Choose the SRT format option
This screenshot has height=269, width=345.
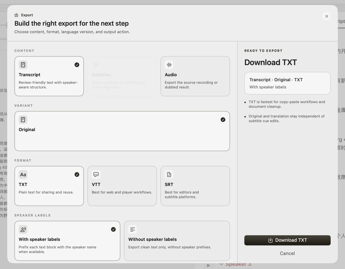(195, 186)
